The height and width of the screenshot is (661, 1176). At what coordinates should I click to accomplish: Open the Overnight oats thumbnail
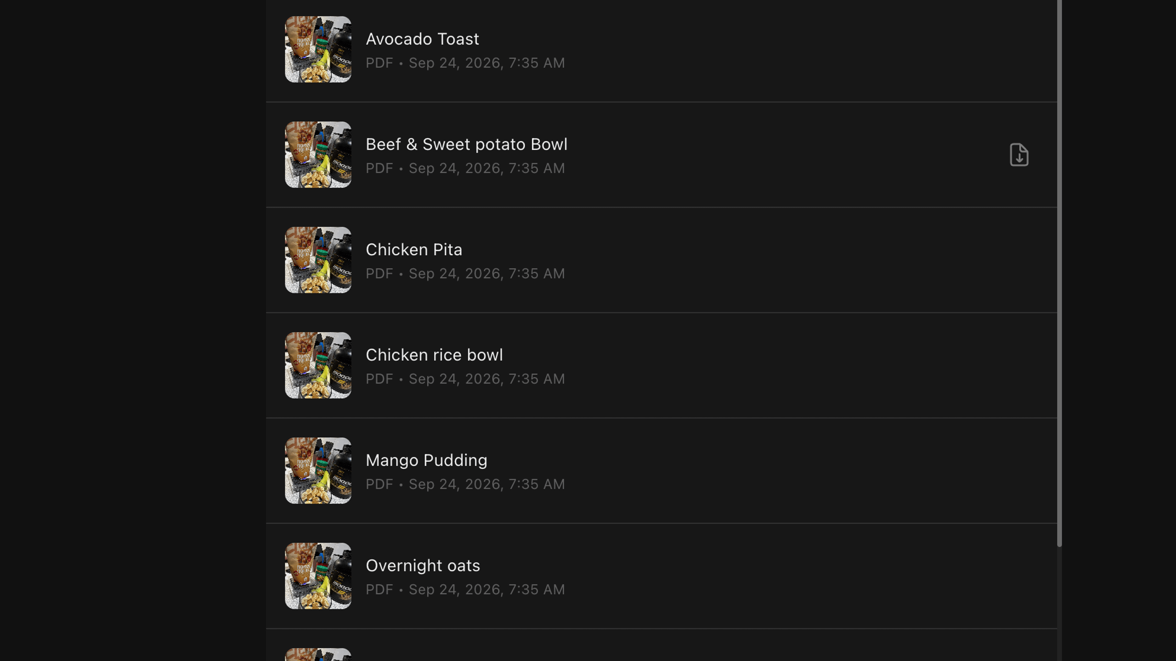click(318, 576)
